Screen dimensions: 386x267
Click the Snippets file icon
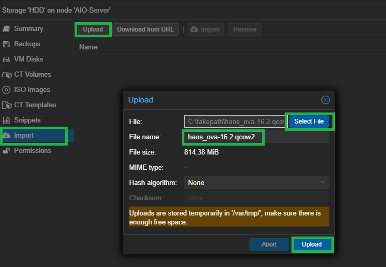pos(6,120)
